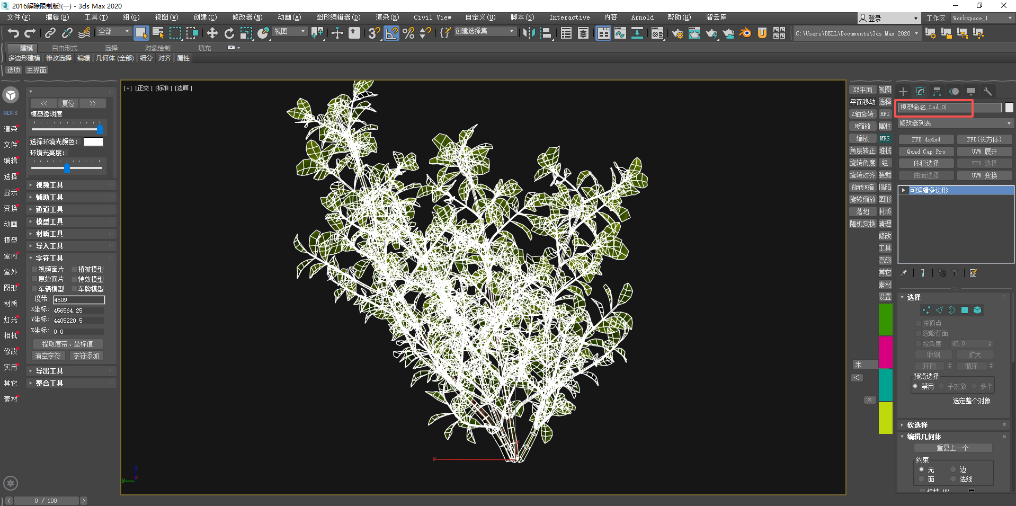Click the Quad Cap Pro button

point(925,152)
